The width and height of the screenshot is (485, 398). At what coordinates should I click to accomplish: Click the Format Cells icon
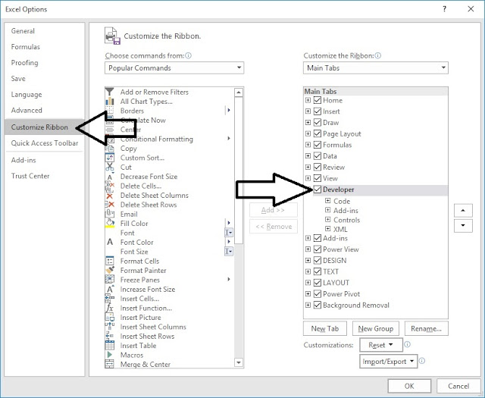click(109, 261)
